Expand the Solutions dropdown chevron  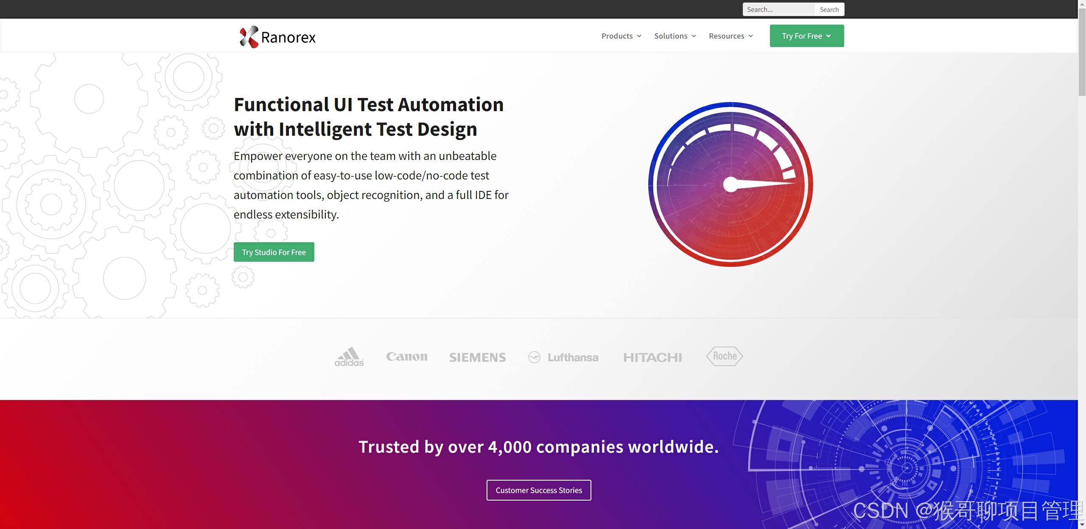point(694,36)
